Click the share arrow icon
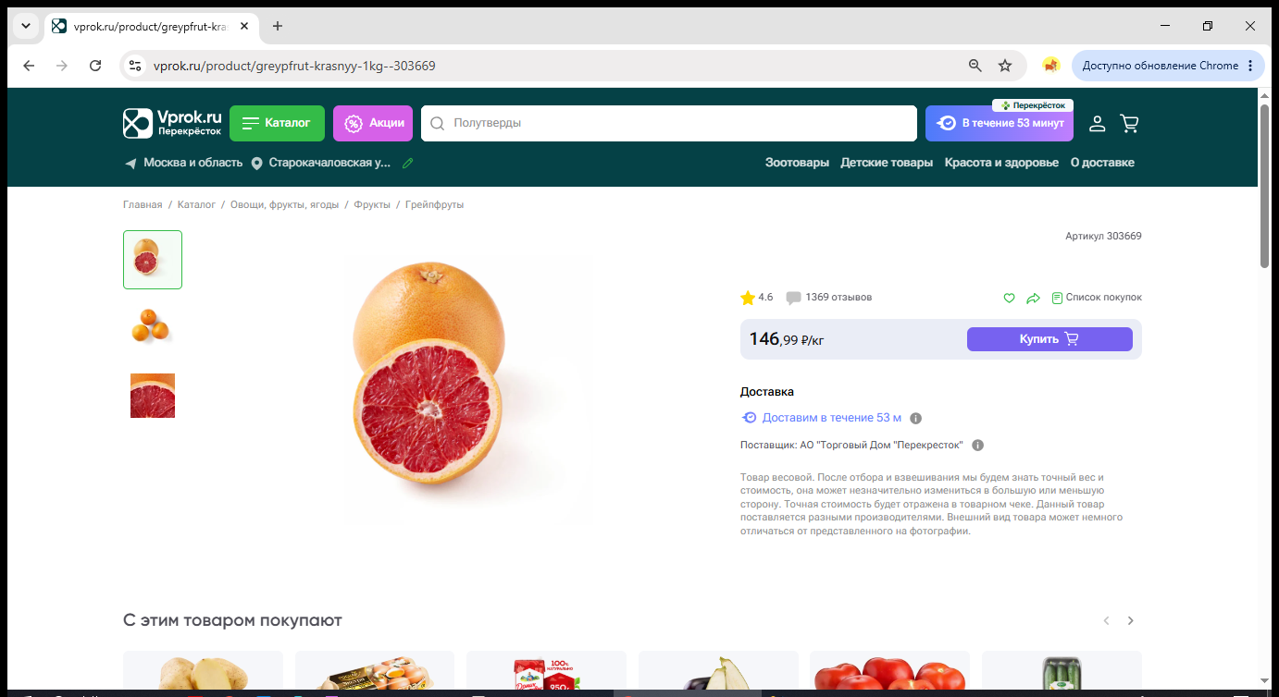Image resolution: width=1279 pixels, height=697 pixels. pyautogui.click(x=1034, y=298)
